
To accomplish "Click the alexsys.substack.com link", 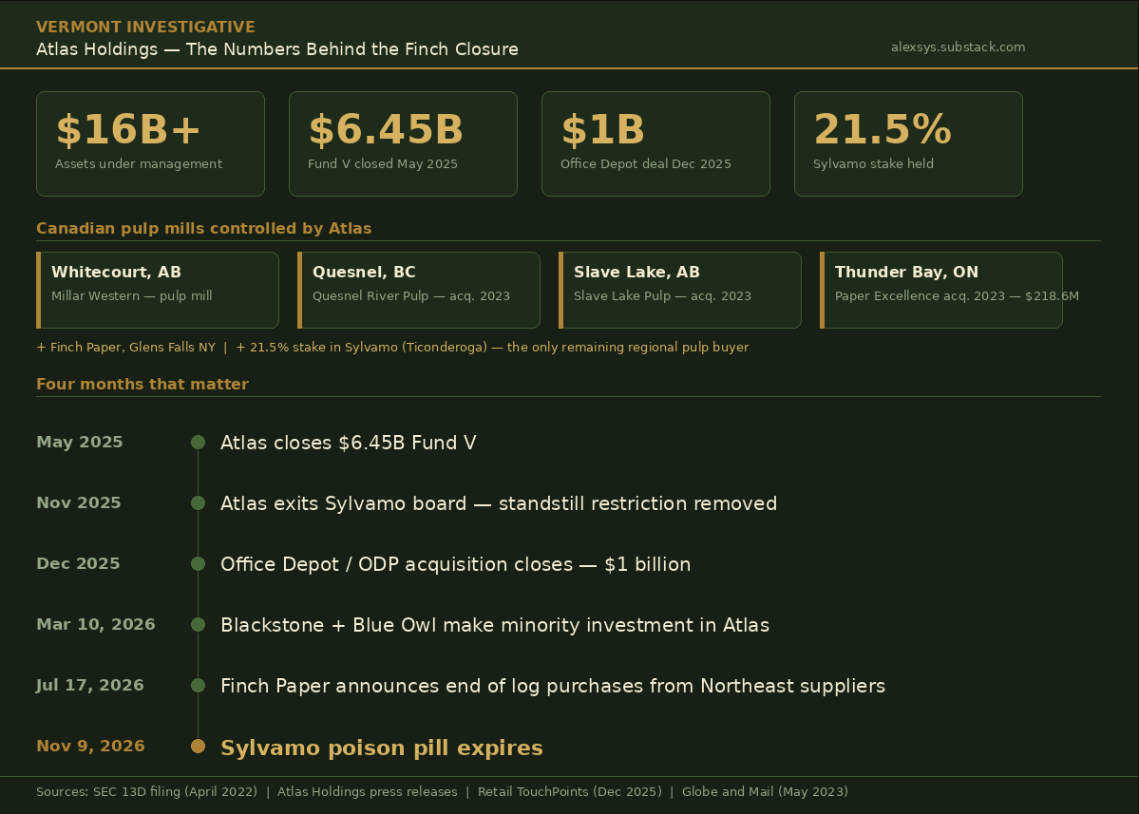I will click(959, 47).
